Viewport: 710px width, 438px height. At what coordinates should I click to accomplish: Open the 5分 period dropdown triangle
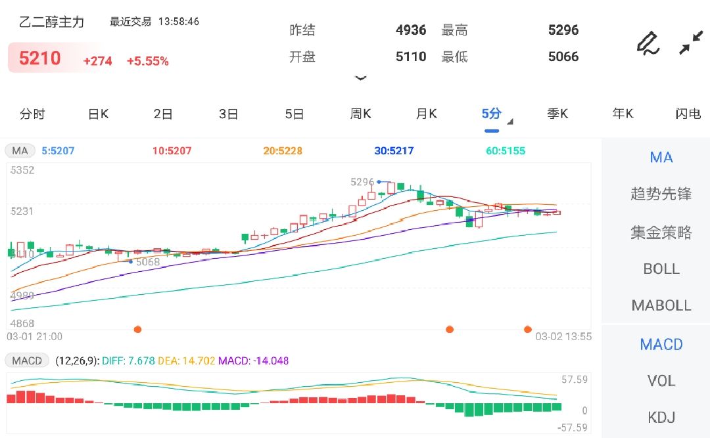pos(510,121)
